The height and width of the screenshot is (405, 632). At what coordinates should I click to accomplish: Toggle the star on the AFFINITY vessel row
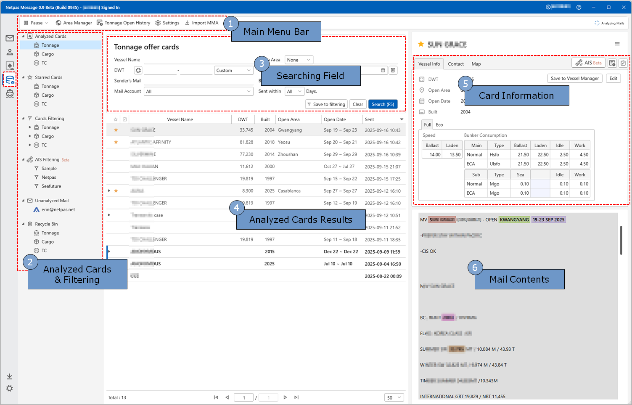pyautogui.click(x=116, y=142)
